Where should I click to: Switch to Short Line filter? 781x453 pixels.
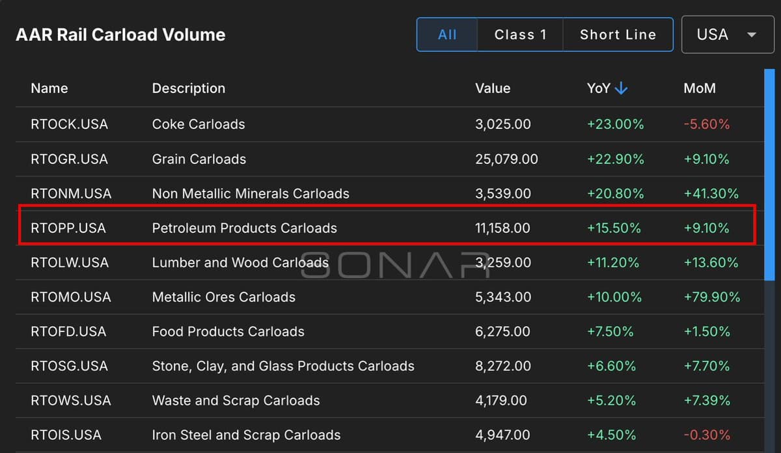(x=618, y=34)
